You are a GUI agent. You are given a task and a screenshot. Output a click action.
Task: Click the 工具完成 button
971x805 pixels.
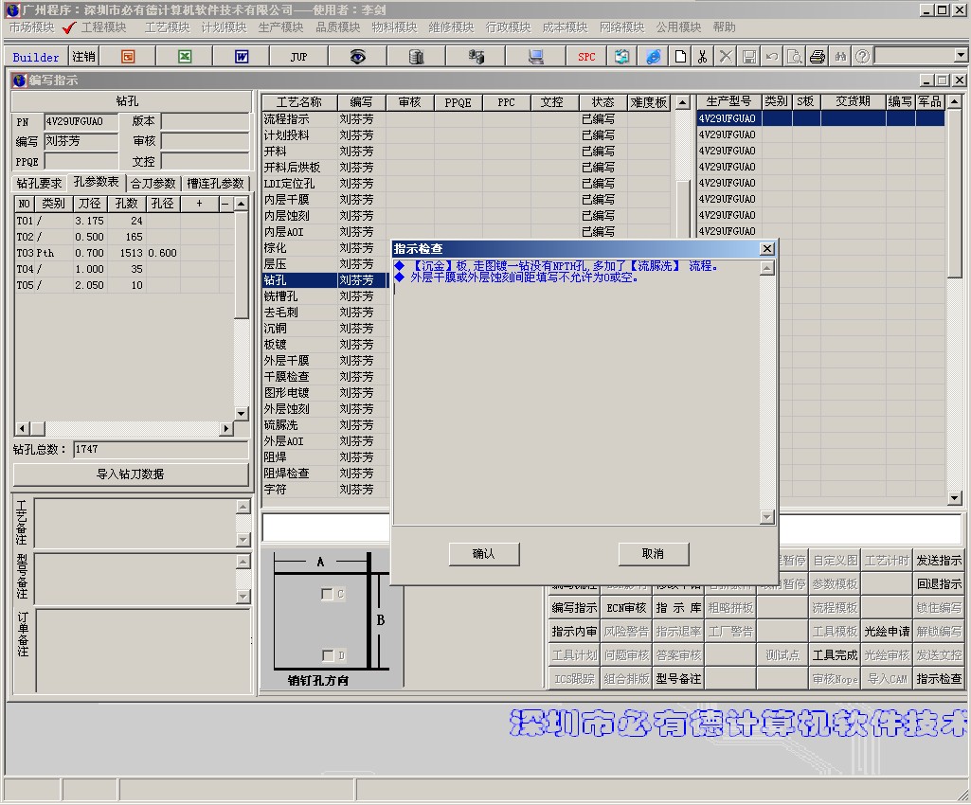[x=835, y=655]
